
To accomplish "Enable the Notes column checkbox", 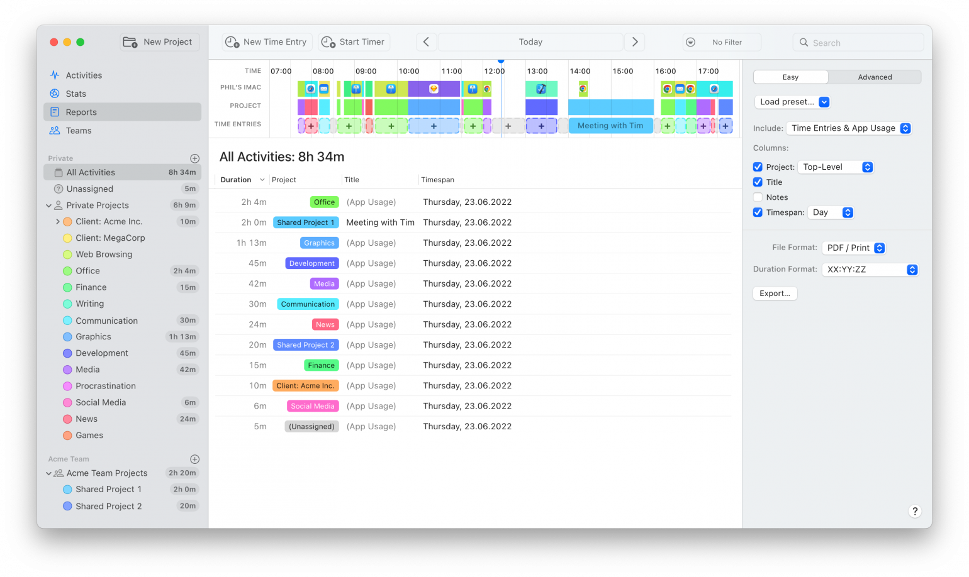I will (x=757, y=197).
